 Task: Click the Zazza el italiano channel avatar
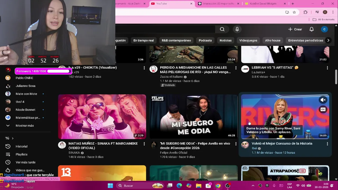click(x=153, y=69)
